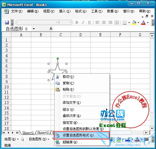Open the font color dropdown arrow
Viewport: 156px width, 149px height.
148,23
